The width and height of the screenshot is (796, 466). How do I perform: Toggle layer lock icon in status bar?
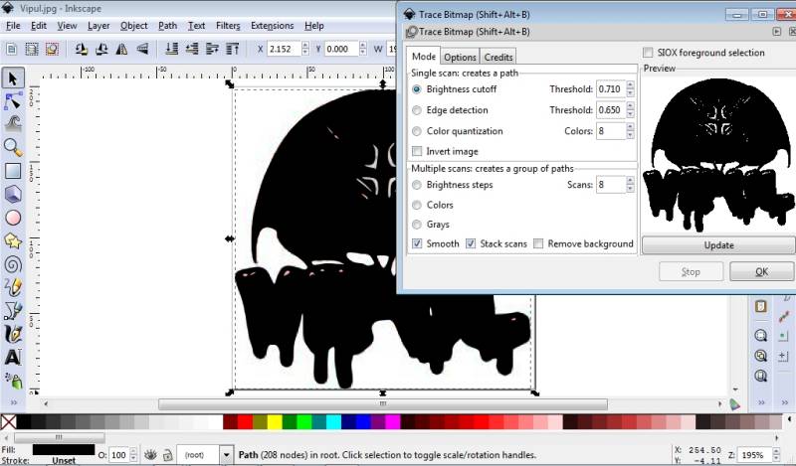[x=167, y=455]
